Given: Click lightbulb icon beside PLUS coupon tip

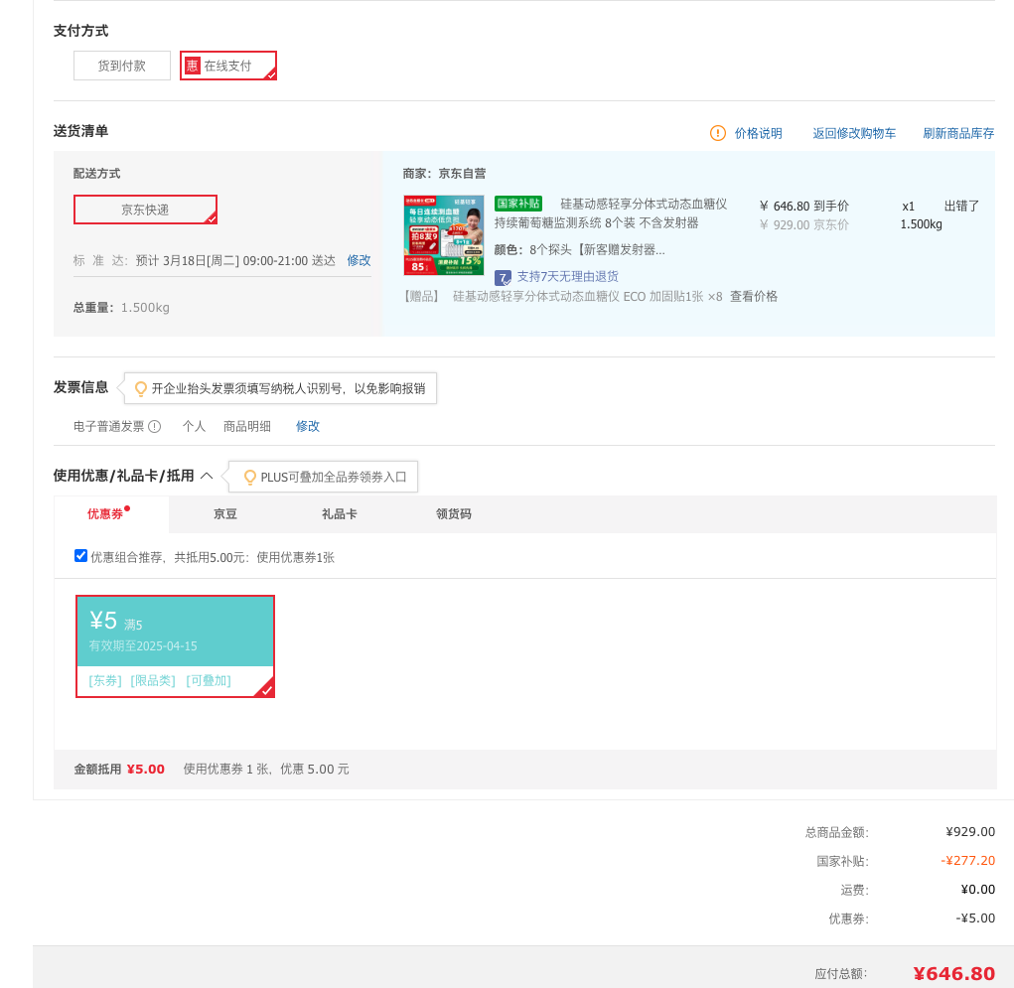Looking at the screenshot, I should pos(249,478).
